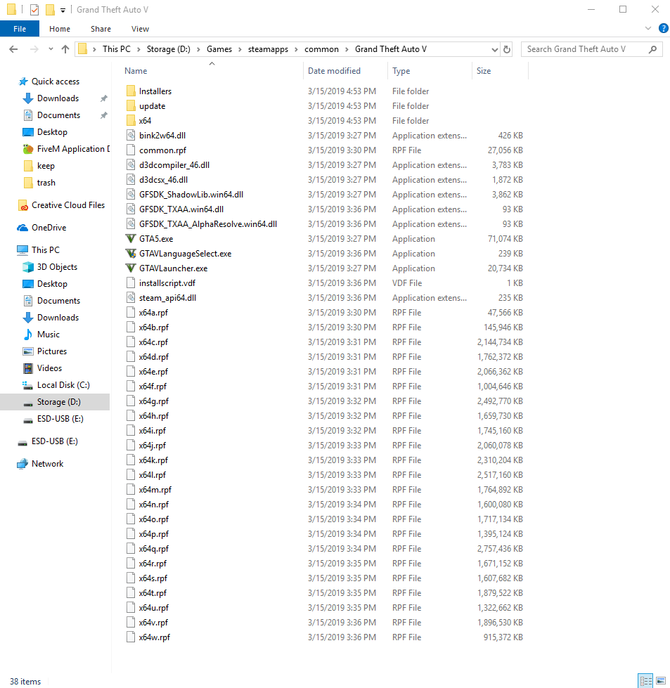Open FiveM Application Data in Quick access
This screenshot has width=670, height=688.
72,148
